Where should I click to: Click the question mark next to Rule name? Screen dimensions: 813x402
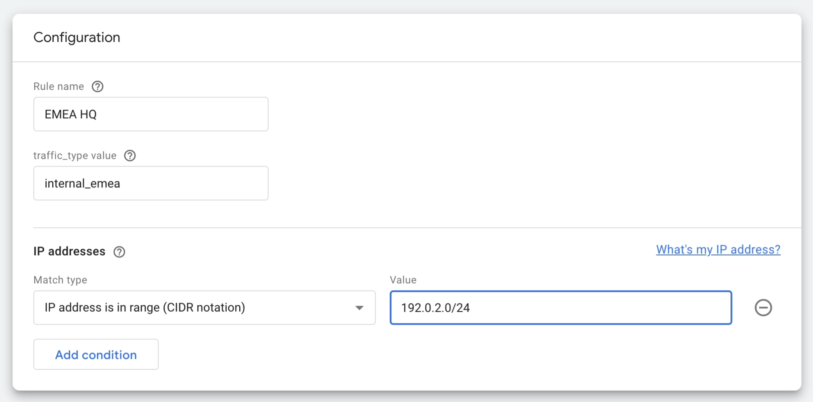(x=98, y=86)
